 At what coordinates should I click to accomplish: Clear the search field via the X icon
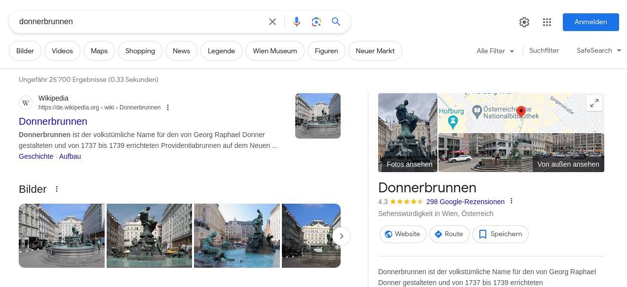[x=273, y=22]
